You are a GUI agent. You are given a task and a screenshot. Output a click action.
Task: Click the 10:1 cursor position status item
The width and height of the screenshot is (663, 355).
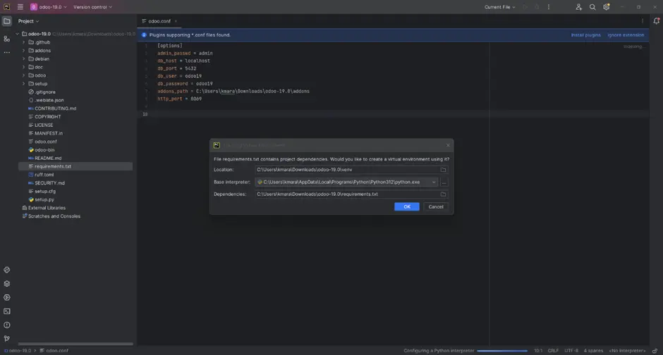point(538,351)
